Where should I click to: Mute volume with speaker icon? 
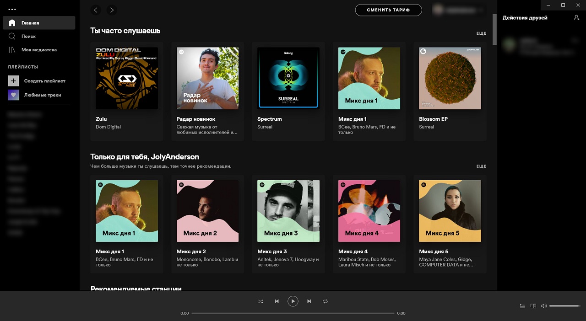543,306
